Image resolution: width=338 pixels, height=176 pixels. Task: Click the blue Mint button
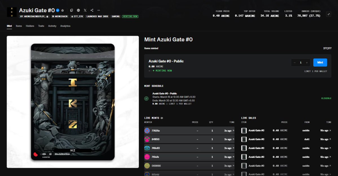320,62
